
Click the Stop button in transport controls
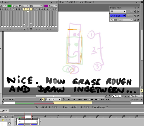tap(74, 99)
